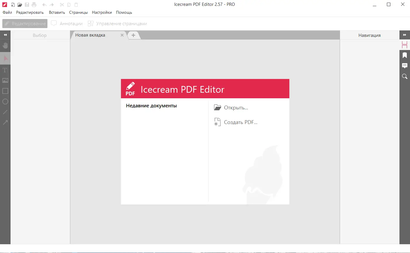This screenshot has height=253, width=410.
Task: Close the Новая вкладка tab
Action: (122, 35)
